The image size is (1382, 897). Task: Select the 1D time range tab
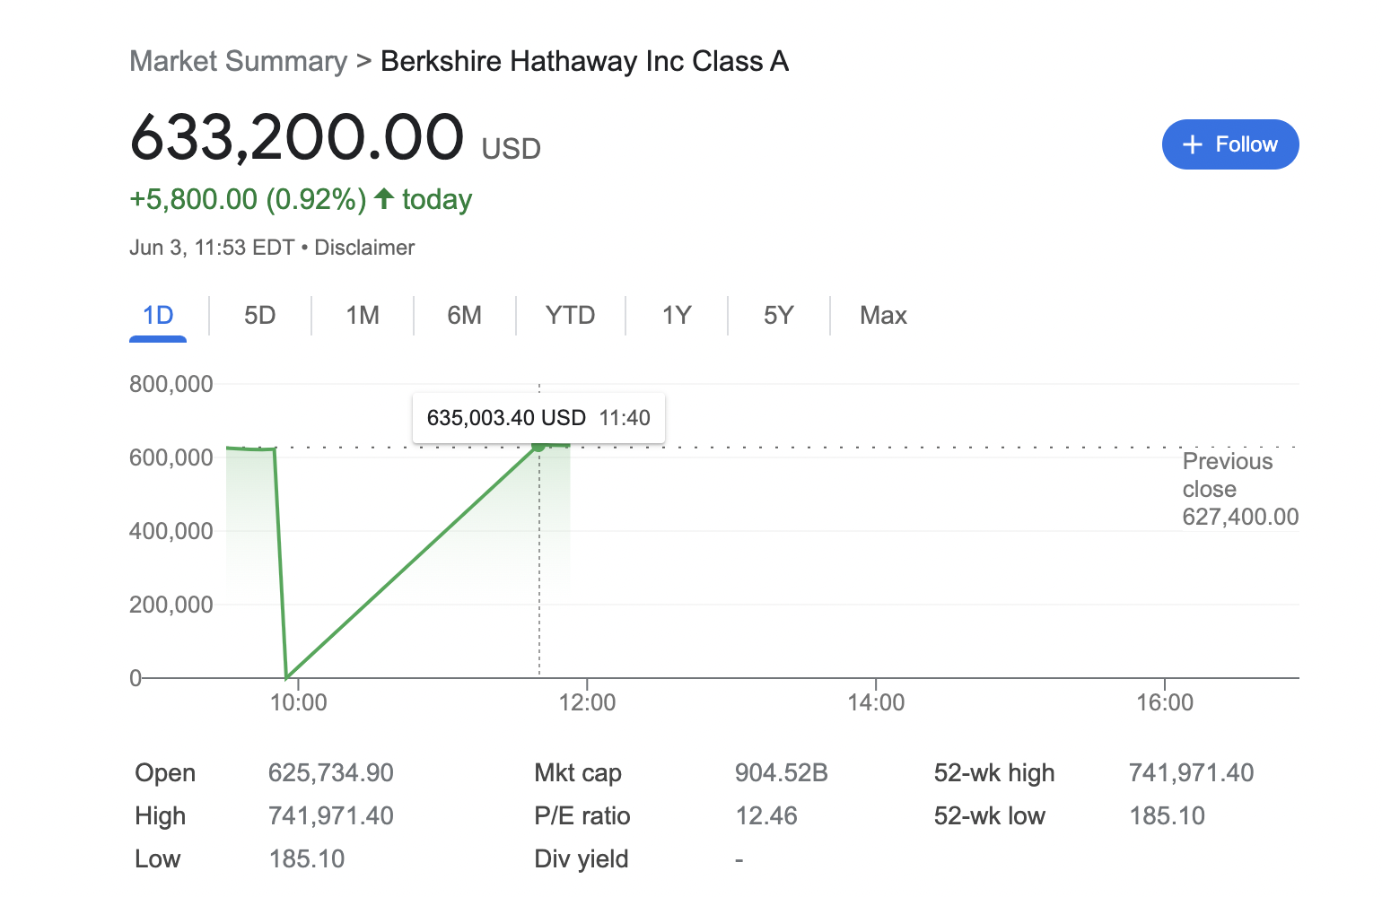pyautogui.click(x=158, y=316)
